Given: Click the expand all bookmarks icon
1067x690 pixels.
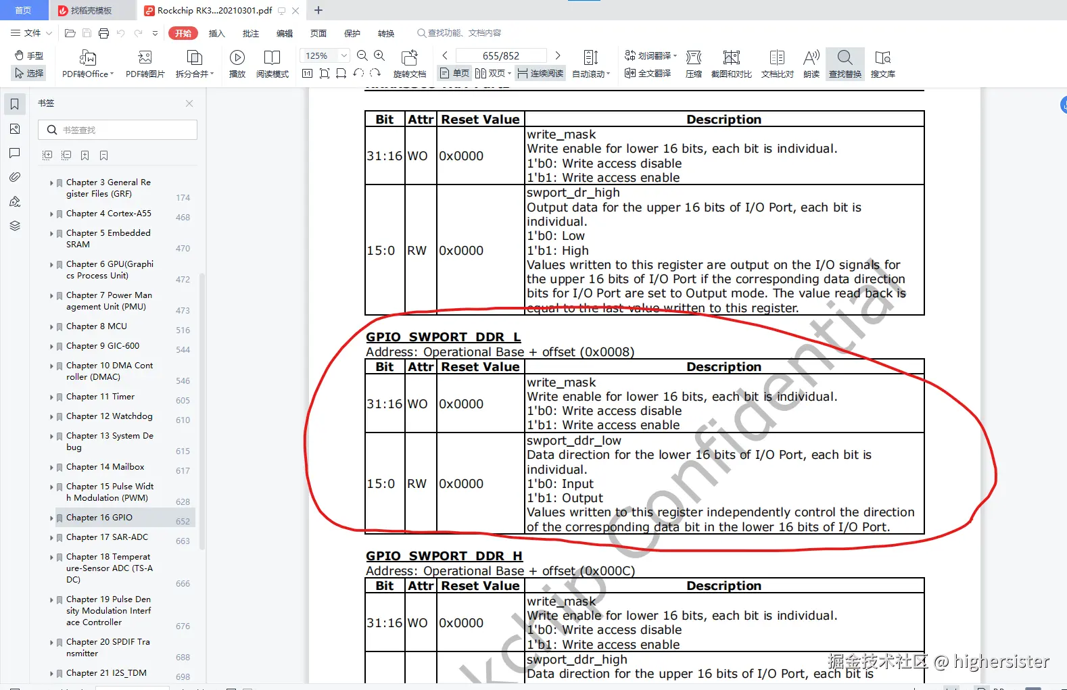Looking at the screenshot, I should 47,155.
